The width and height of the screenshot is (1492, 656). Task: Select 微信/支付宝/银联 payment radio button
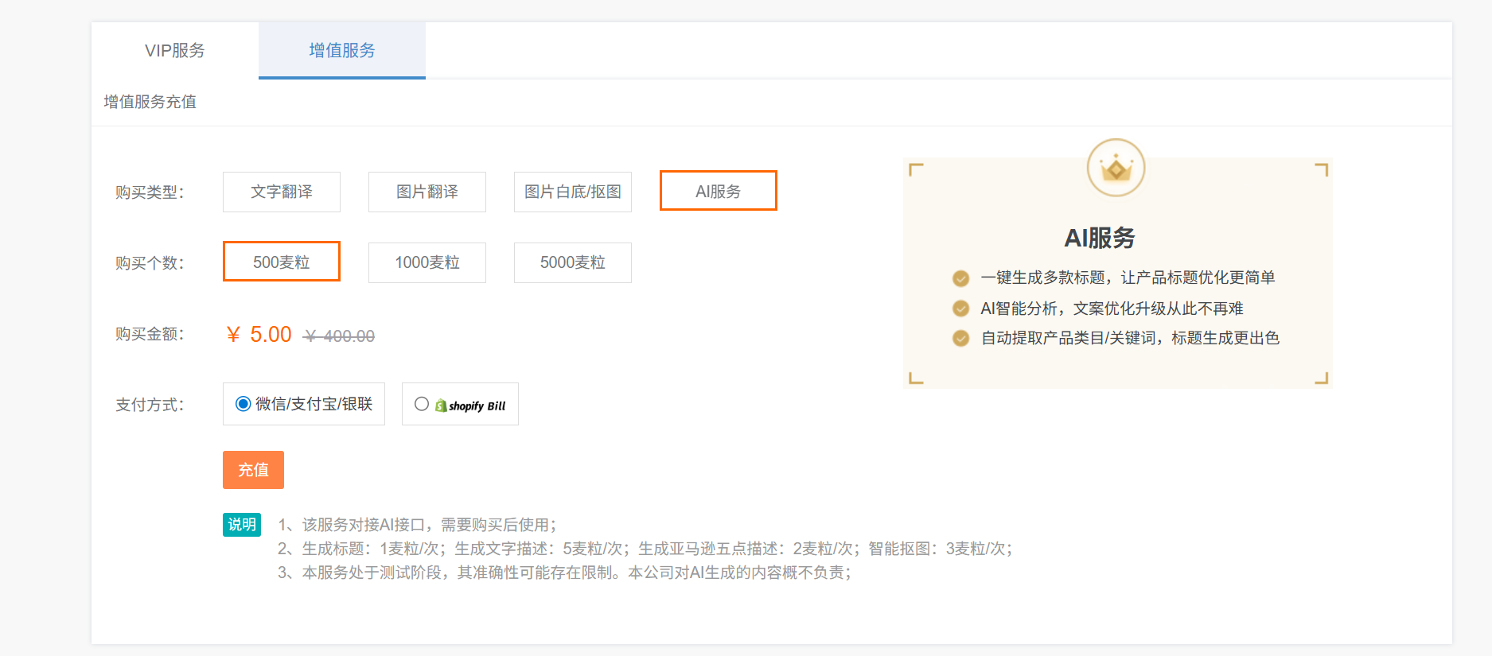[243, 404]
